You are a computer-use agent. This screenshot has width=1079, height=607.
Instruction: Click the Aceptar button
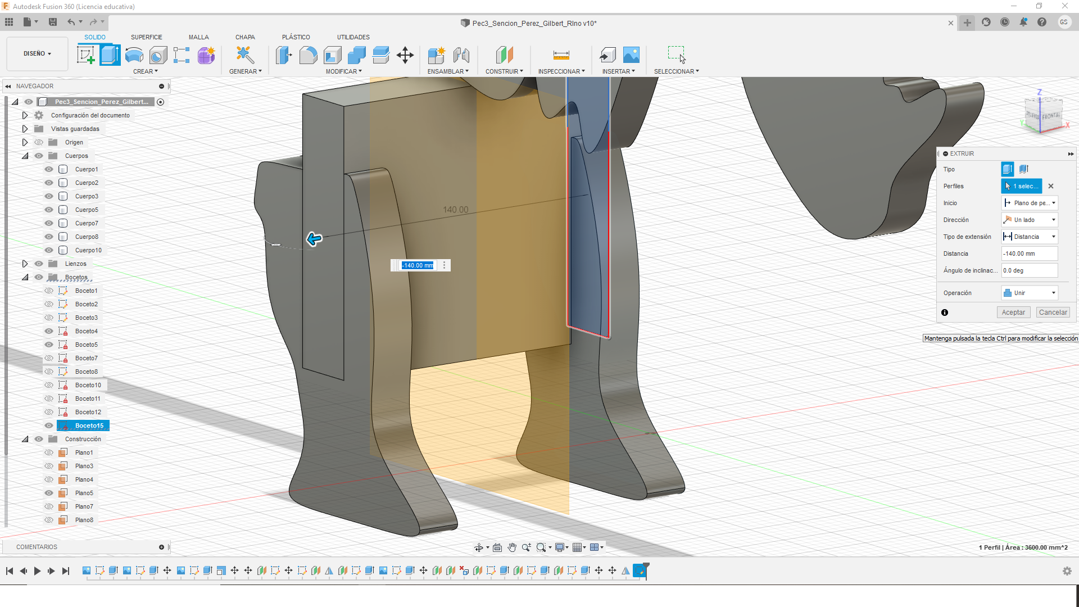[x=1013, y=312]
